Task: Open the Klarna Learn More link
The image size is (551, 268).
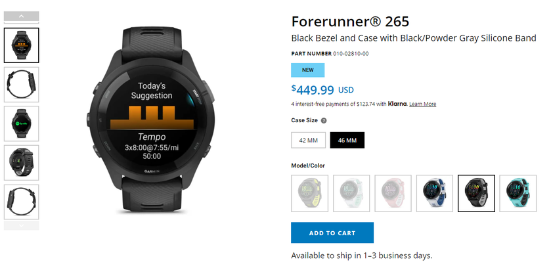Action: click(x=423, y=104)
